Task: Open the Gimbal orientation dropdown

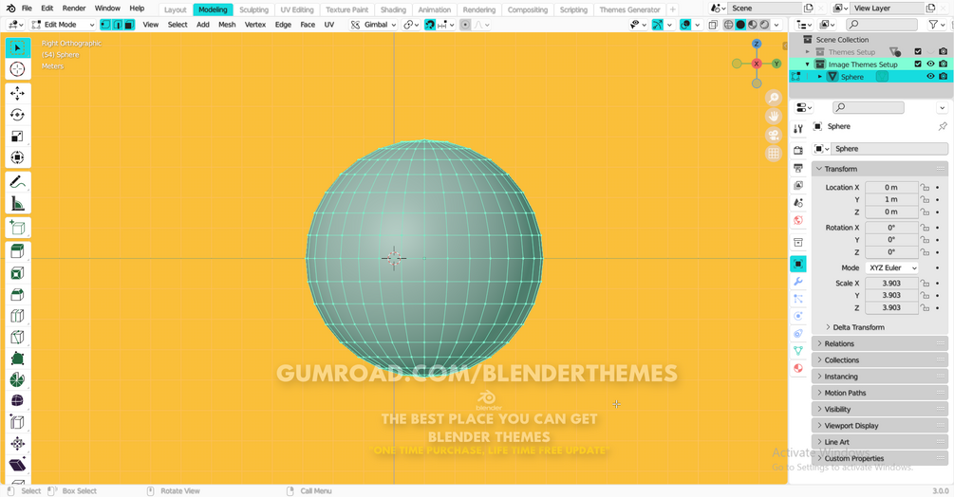Action: pos(374,25)
